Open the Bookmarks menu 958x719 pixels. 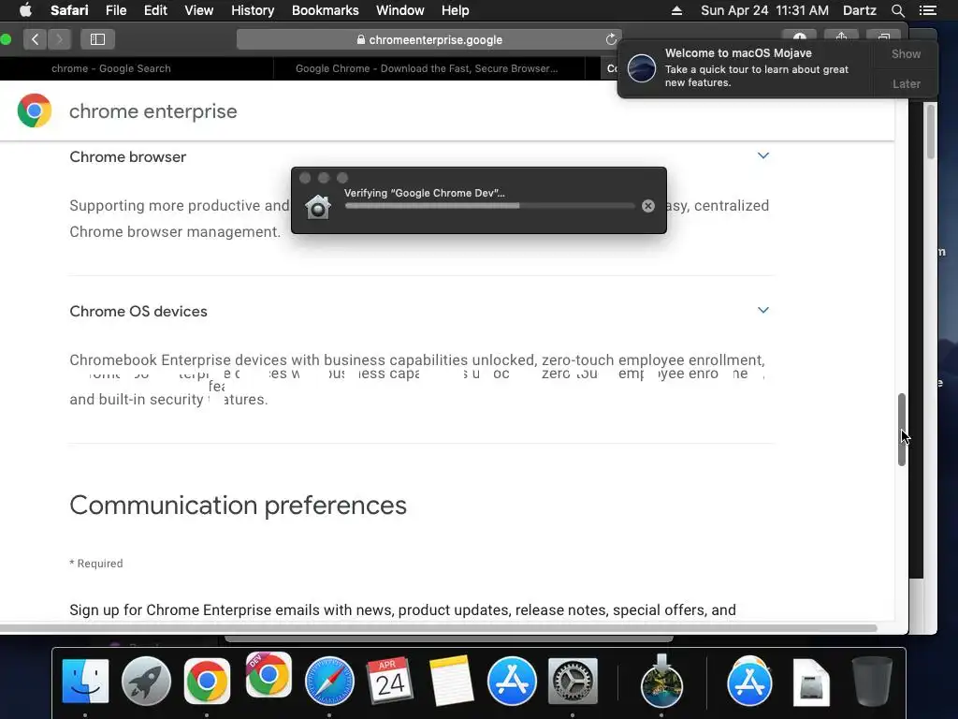pos(325,10)
